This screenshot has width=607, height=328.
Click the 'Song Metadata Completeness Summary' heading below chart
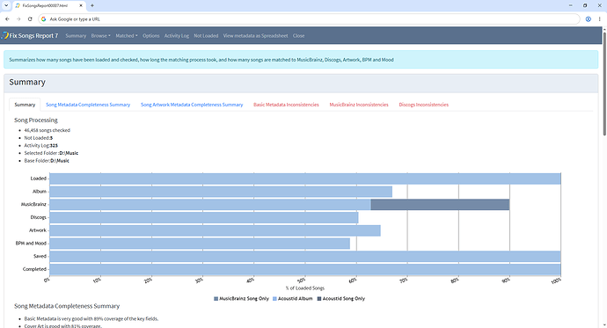(67, 306)
